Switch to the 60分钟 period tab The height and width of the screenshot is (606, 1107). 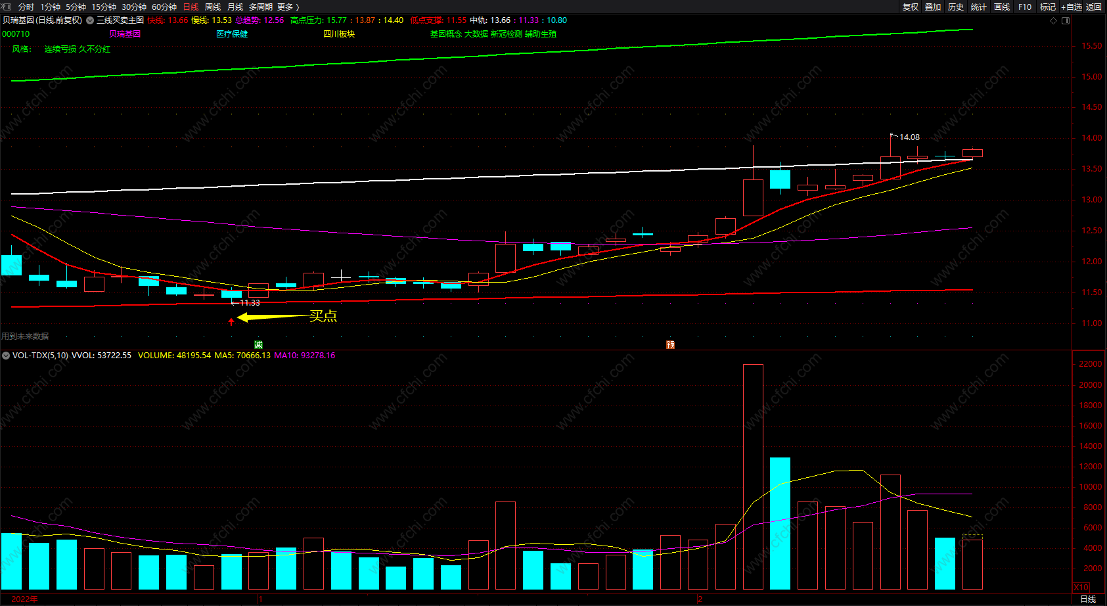click(164, 7)
